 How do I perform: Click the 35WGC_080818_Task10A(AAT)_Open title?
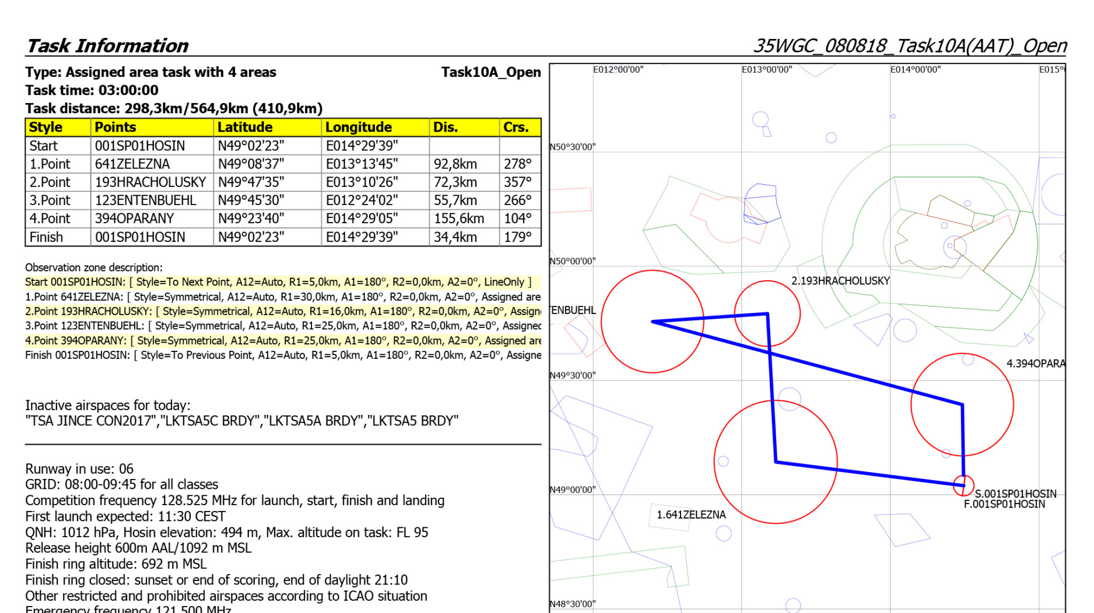point(910,45)
